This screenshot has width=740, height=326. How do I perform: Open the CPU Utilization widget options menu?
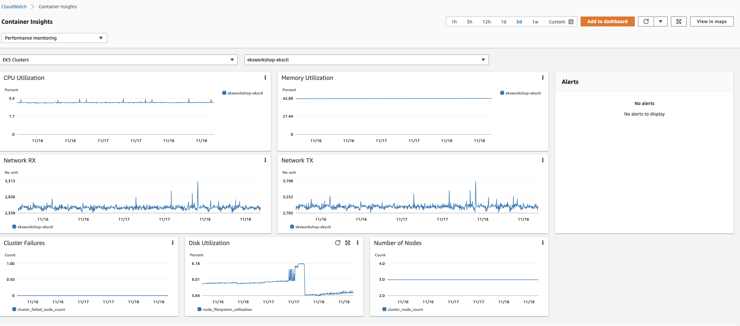[265, 78]
